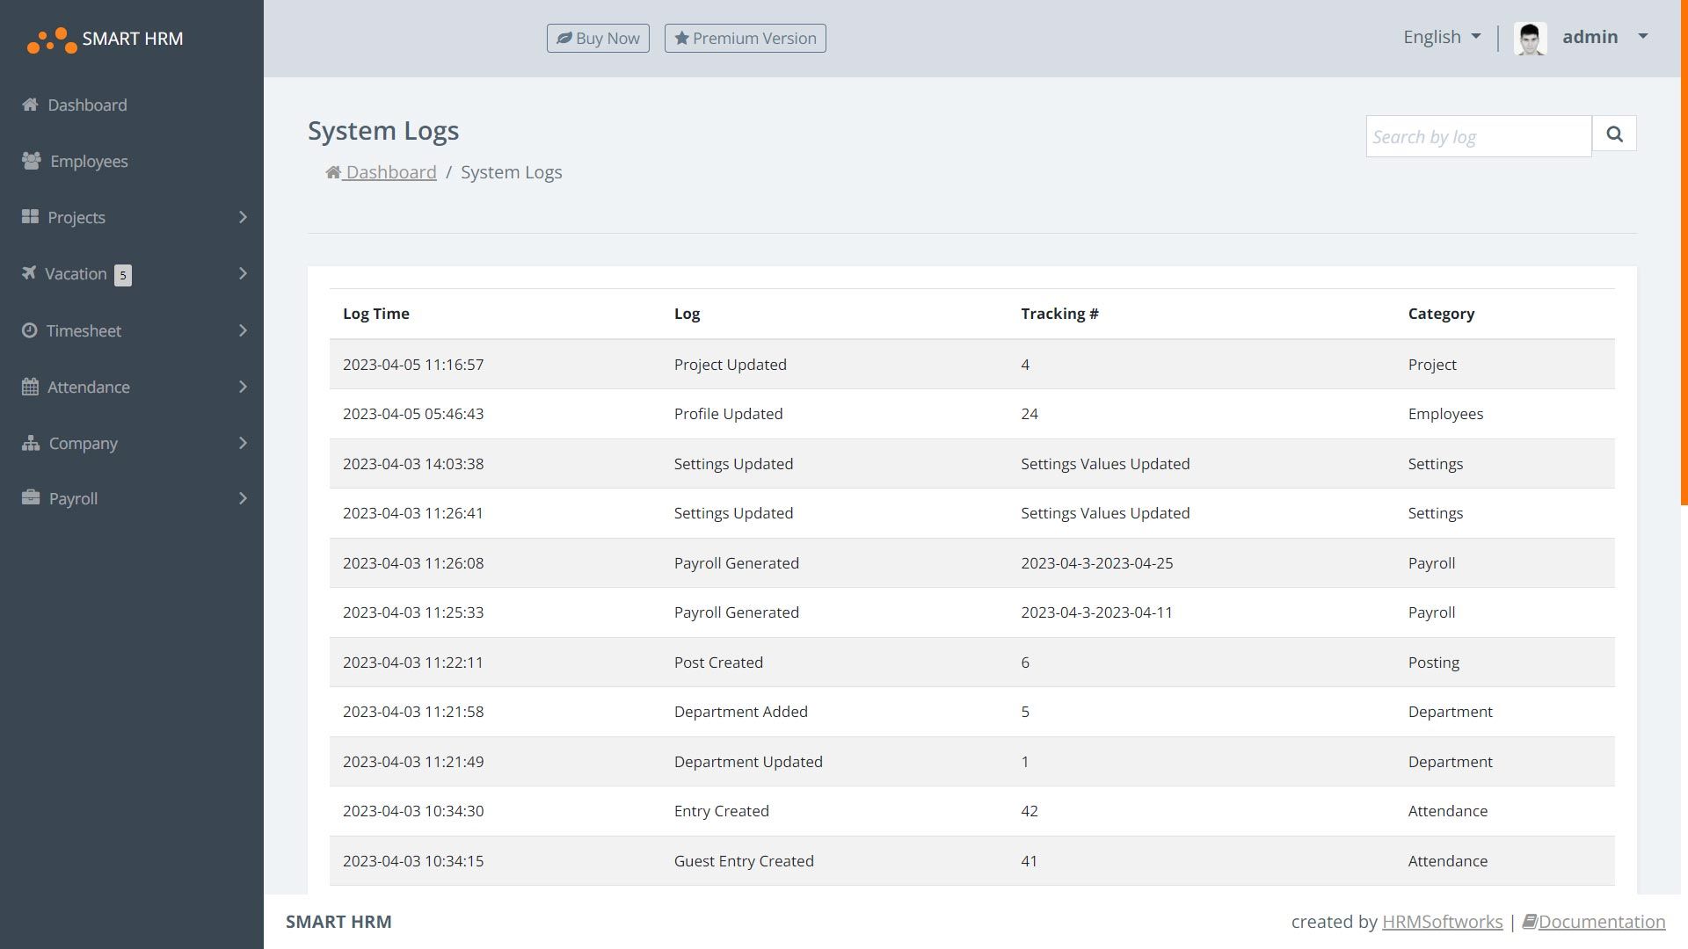Open the Payroll menu item

coord(73,498)
